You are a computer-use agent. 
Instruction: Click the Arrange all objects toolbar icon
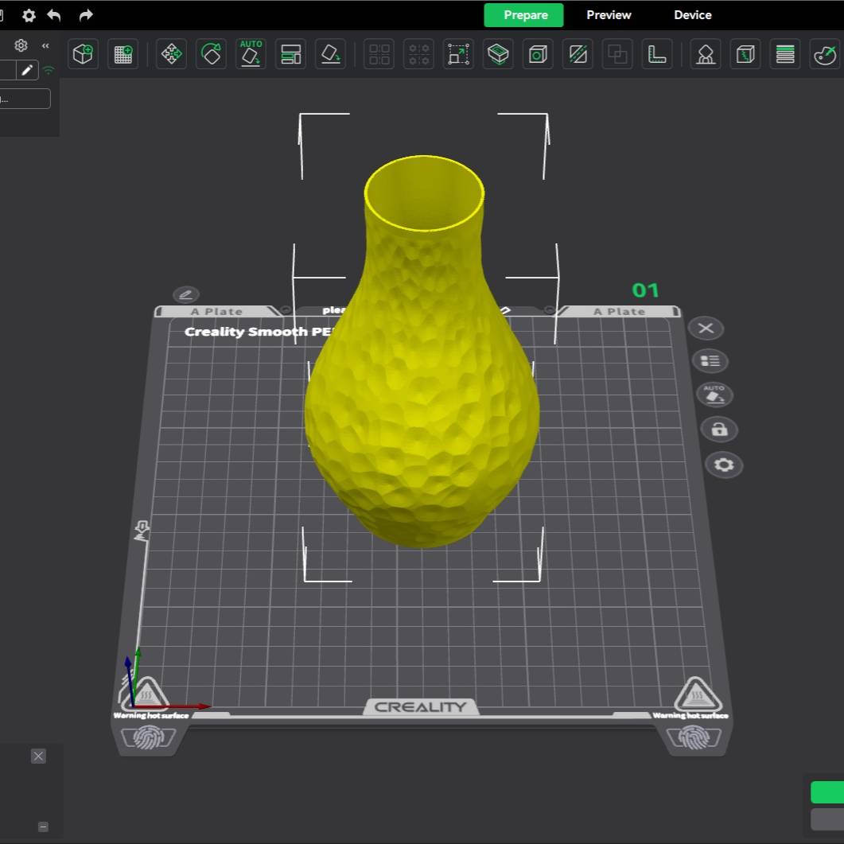pyautogui.click(x=290, y=54)
